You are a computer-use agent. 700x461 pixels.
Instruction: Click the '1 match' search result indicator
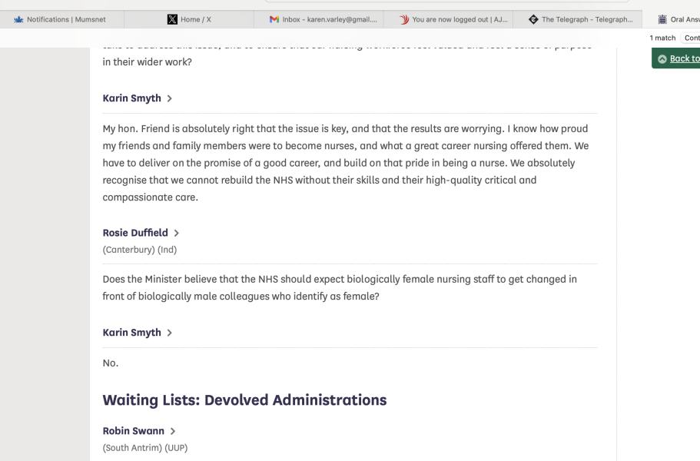point(662,38)
